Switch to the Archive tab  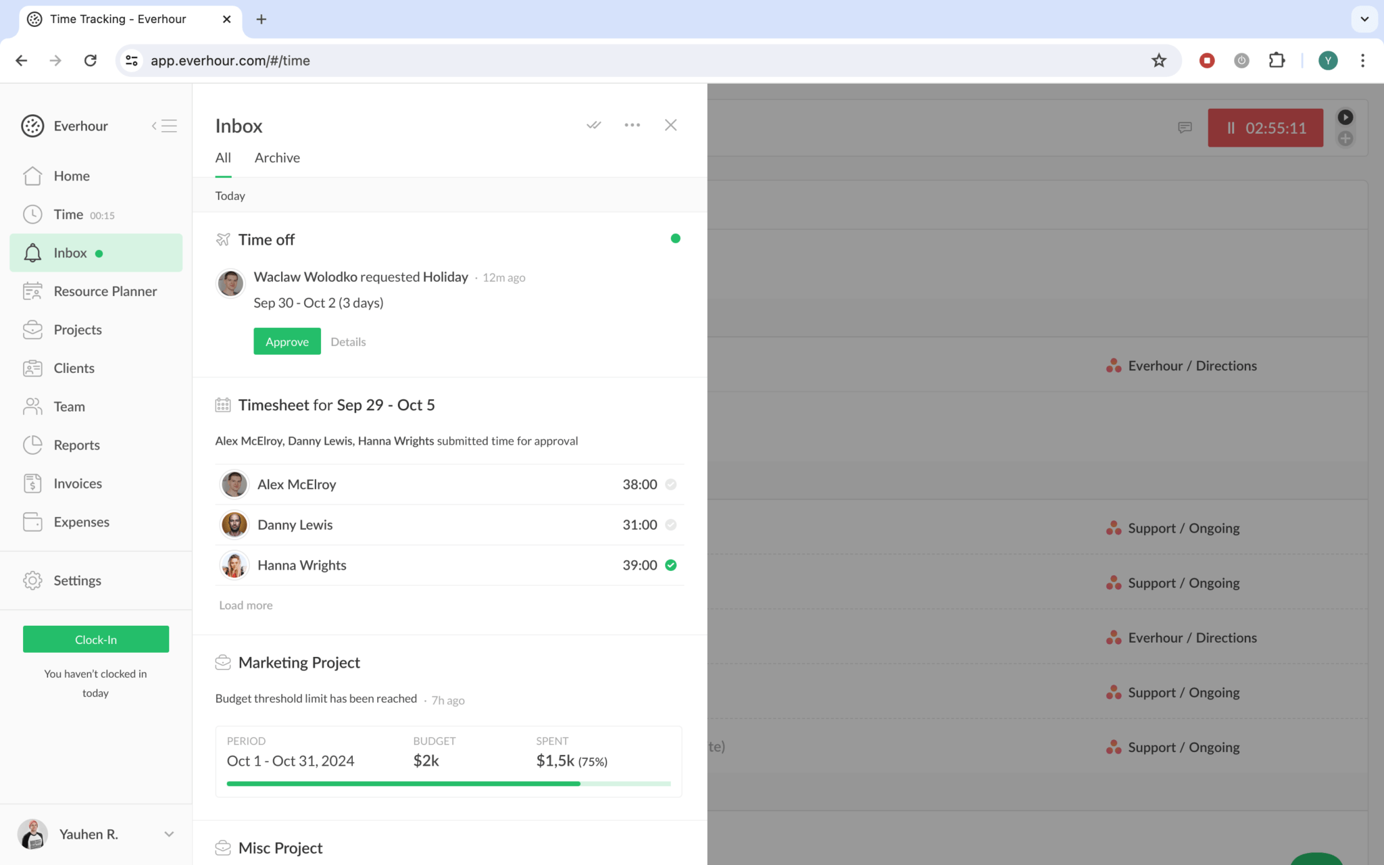277,157
